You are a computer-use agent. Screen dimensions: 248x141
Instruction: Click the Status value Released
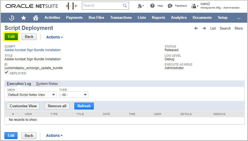click(172, 50)
